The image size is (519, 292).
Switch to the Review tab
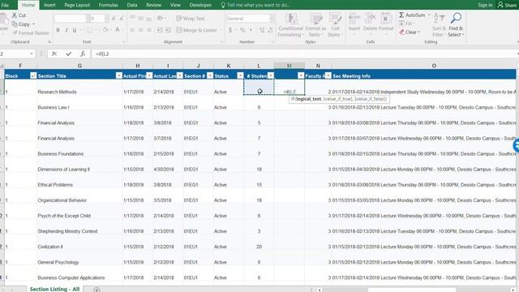click(153, 5)
